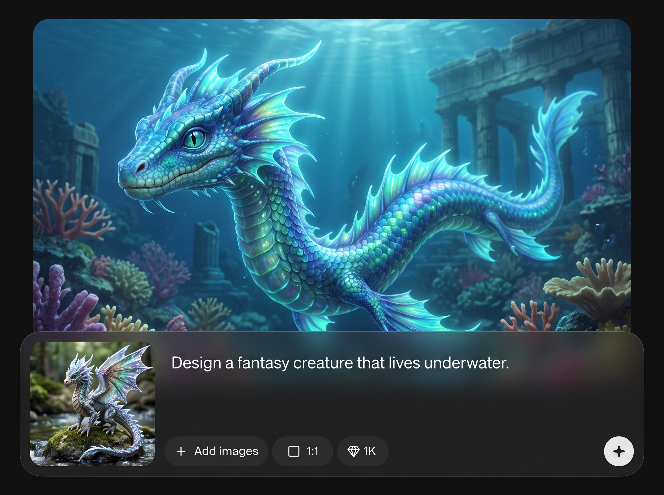Open the 1:1 aspect ratio selector
The width and height of the screenshot is (664, 495).
pos(302,451)
